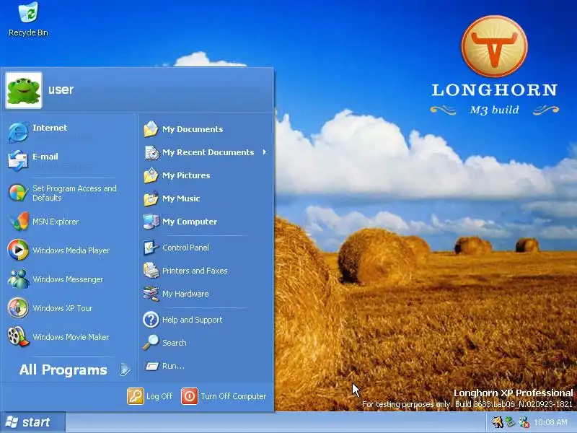Expand the All Programs green arrow

(125, 369)
